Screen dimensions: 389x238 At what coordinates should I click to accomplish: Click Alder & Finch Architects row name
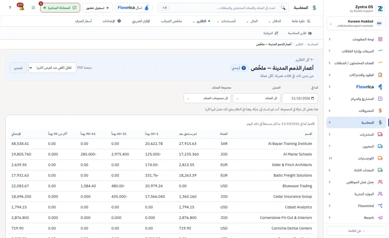(292, 165)
